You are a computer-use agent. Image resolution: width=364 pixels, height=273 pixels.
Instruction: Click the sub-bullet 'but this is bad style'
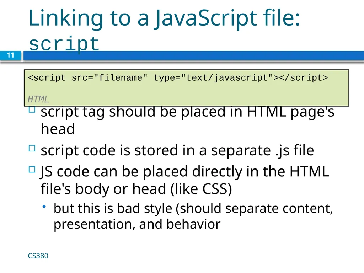pyautogui.click(x=193, y=216)
